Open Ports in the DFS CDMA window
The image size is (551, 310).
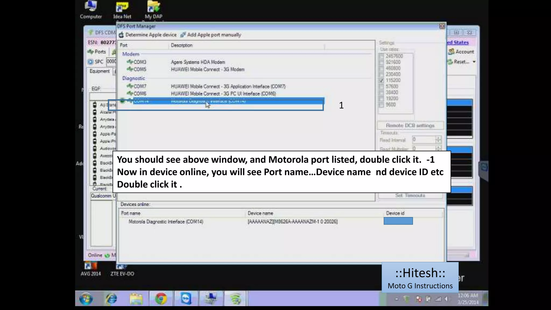pos(97,52)
